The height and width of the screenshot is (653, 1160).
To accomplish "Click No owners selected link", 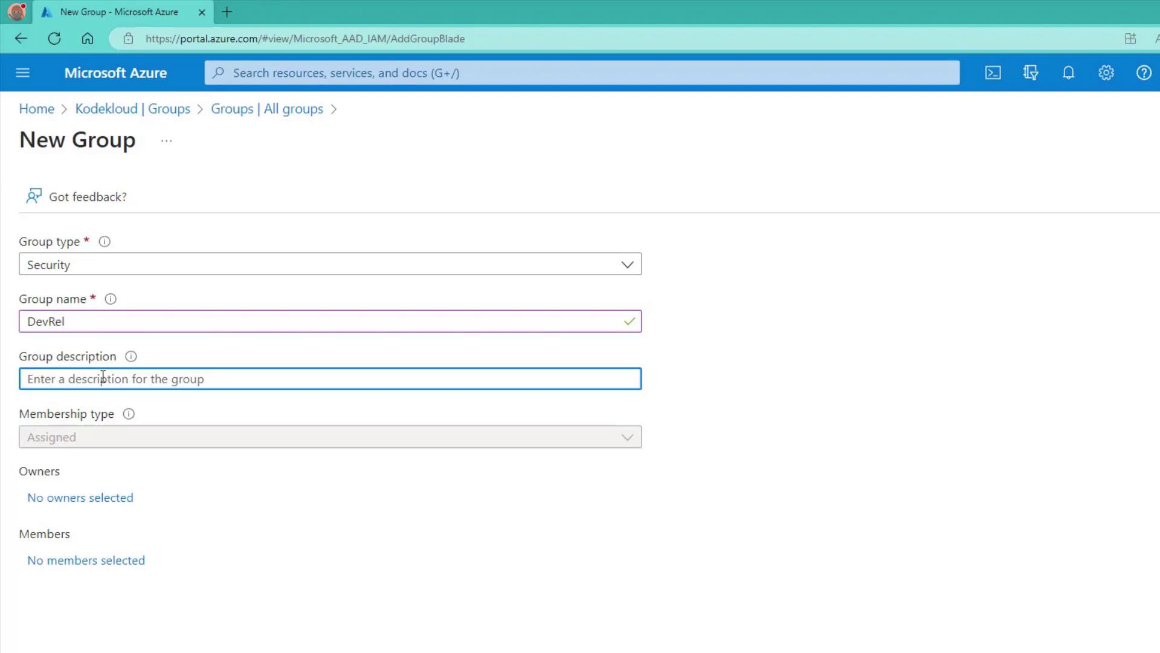I will point(80,498).
